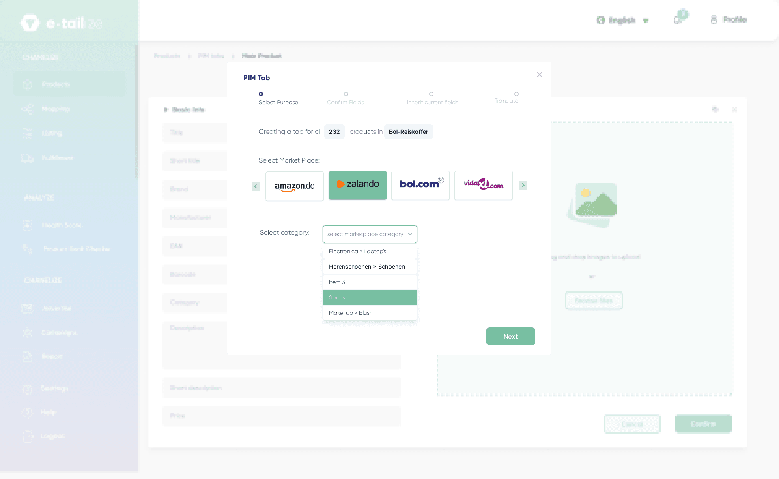This screenshot has height=479, width=779.
Task: Pick the vidaXL.com marketplace tile
Action: [483, 185]
